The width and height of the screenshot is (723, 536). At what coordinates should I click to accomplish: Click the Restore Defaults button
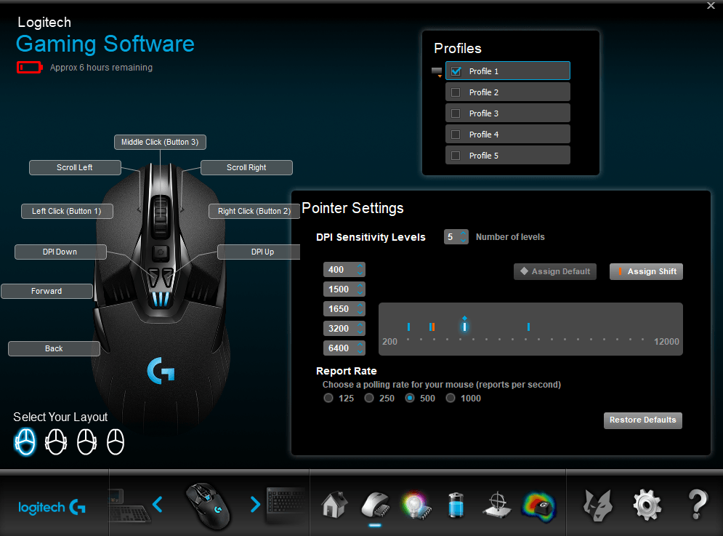[642, 420]
